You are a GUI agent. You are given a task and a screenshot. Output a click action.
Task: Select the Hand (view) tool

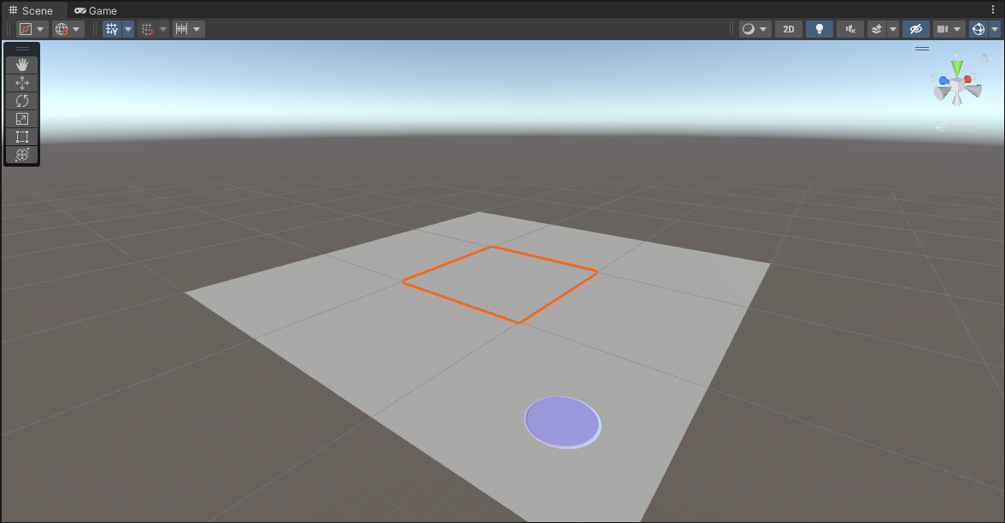pos(22,65)
